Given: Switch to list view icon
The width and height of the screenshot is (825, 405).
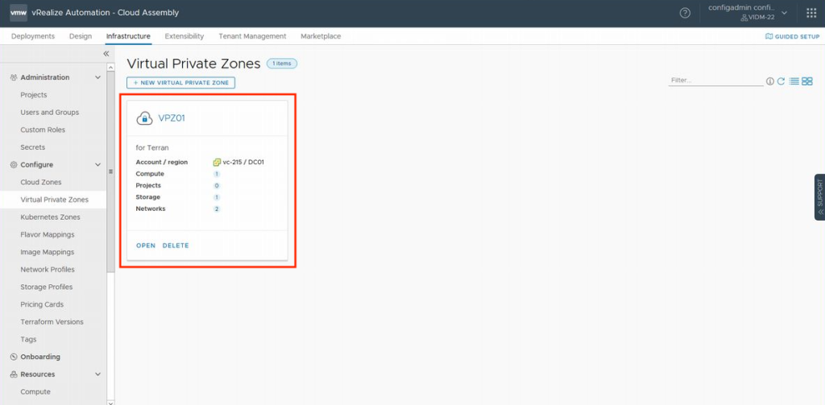Looking at the screenshot, I should click(794, 81).
